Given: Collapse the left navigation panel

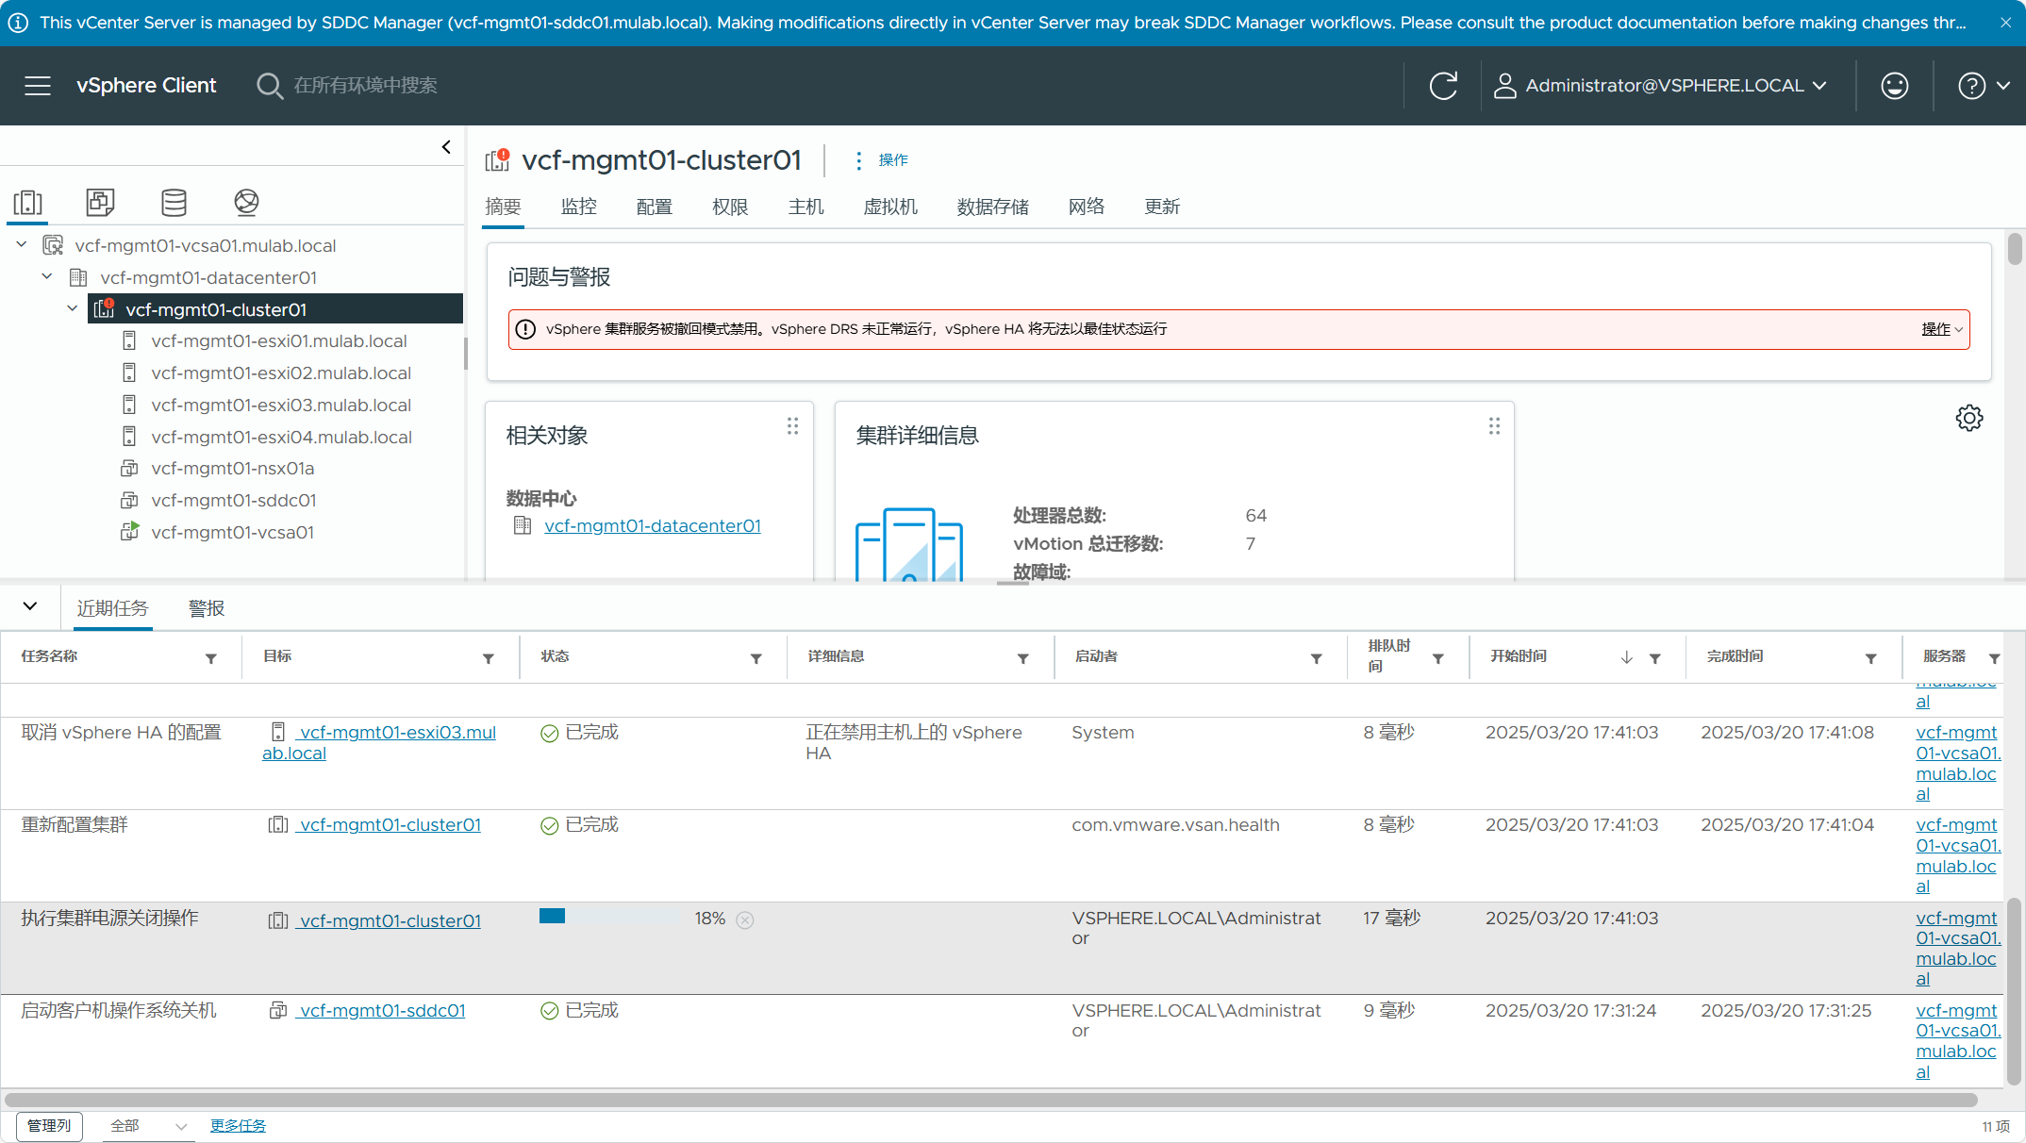Looking at the screenshot, I should coord(446,147).
